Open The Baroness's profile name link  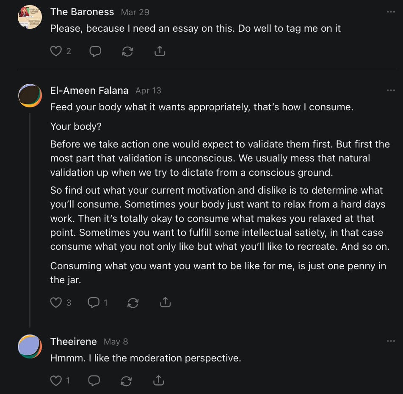(x=82, y=12)
